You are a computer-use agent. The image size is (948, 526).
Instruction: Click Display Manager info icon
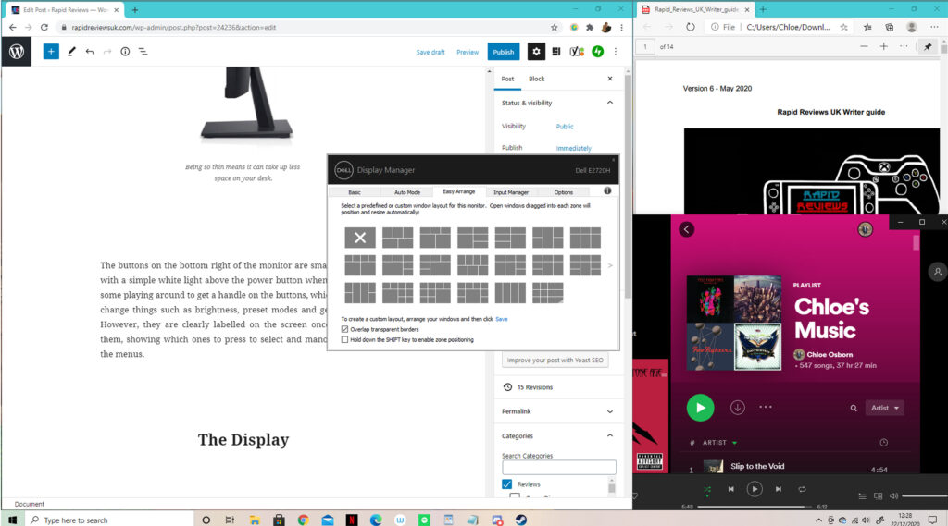coord(607,190)
